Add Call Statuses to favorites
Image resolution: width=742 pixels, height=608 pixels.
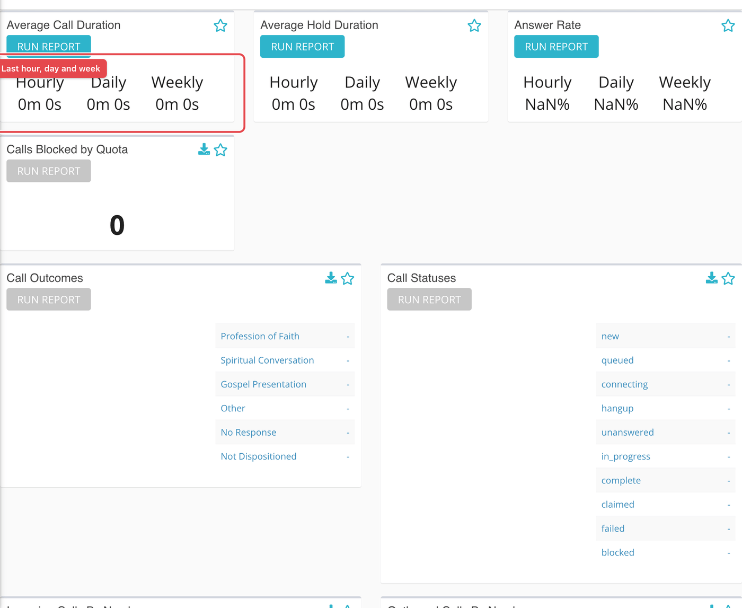coord(728,278)
